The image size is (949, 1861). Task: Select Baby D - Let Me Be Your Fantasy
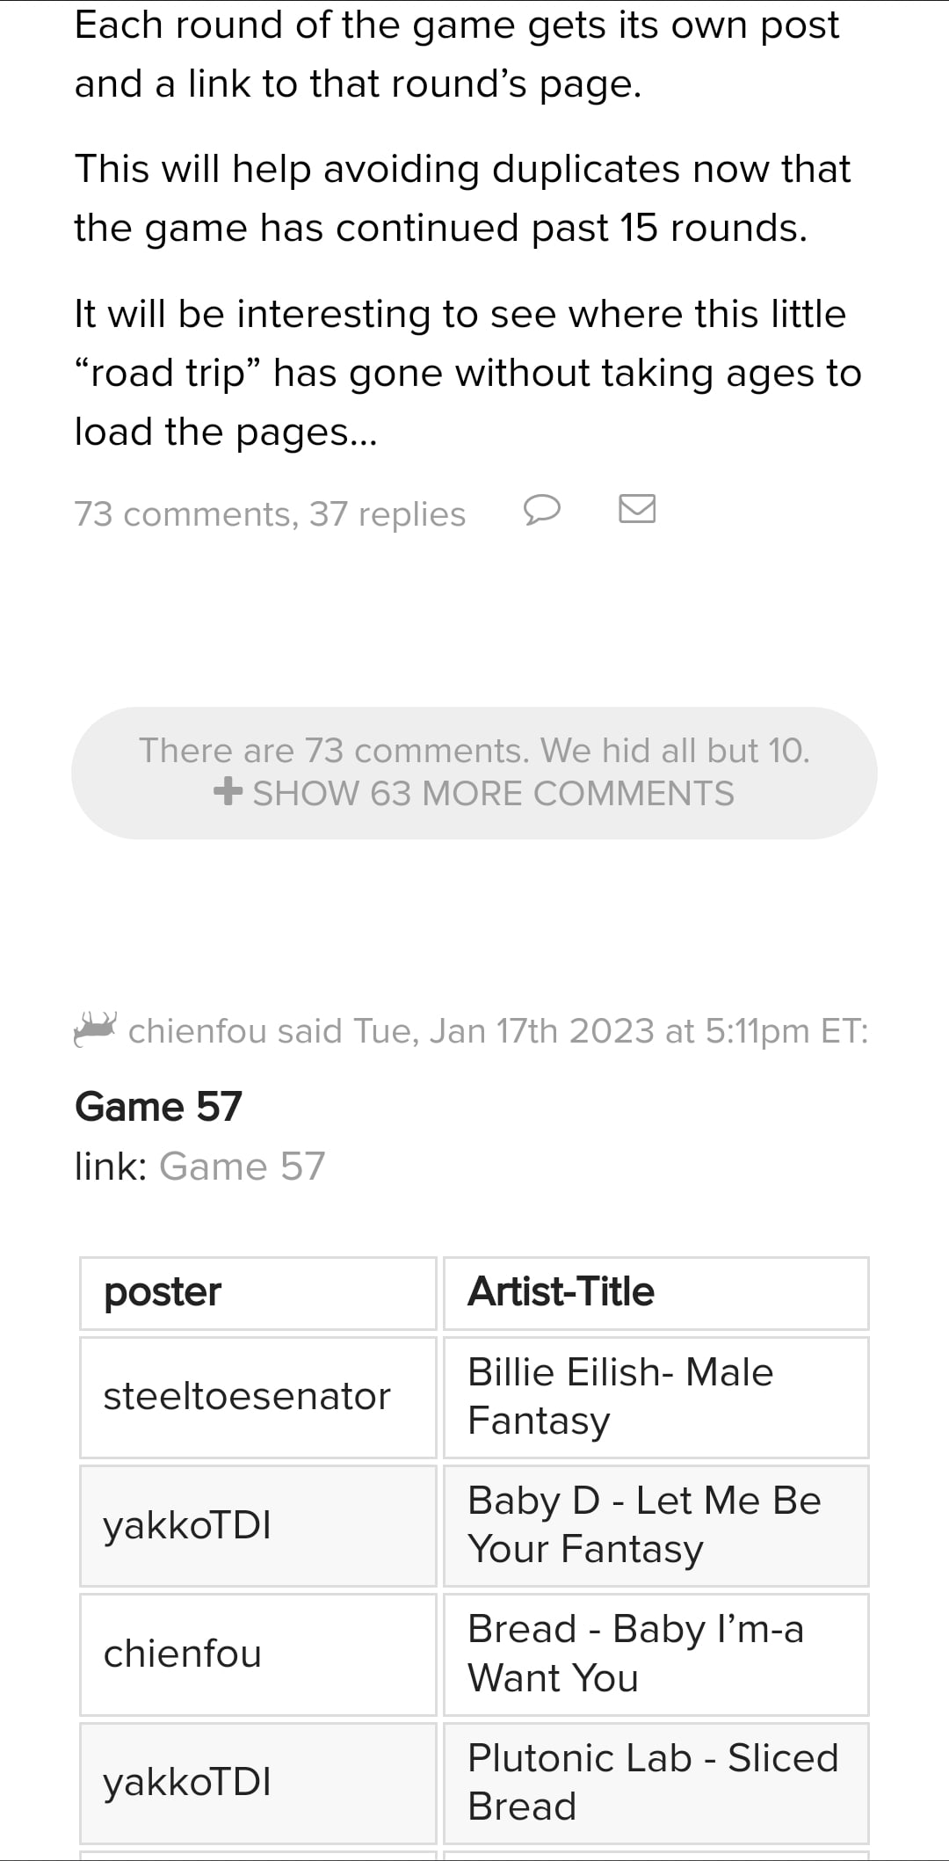tap(656, 1525)
